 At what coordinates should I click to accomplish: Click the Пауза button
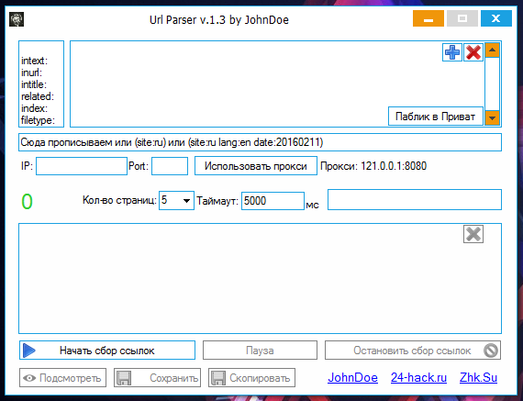coord(260,351)
